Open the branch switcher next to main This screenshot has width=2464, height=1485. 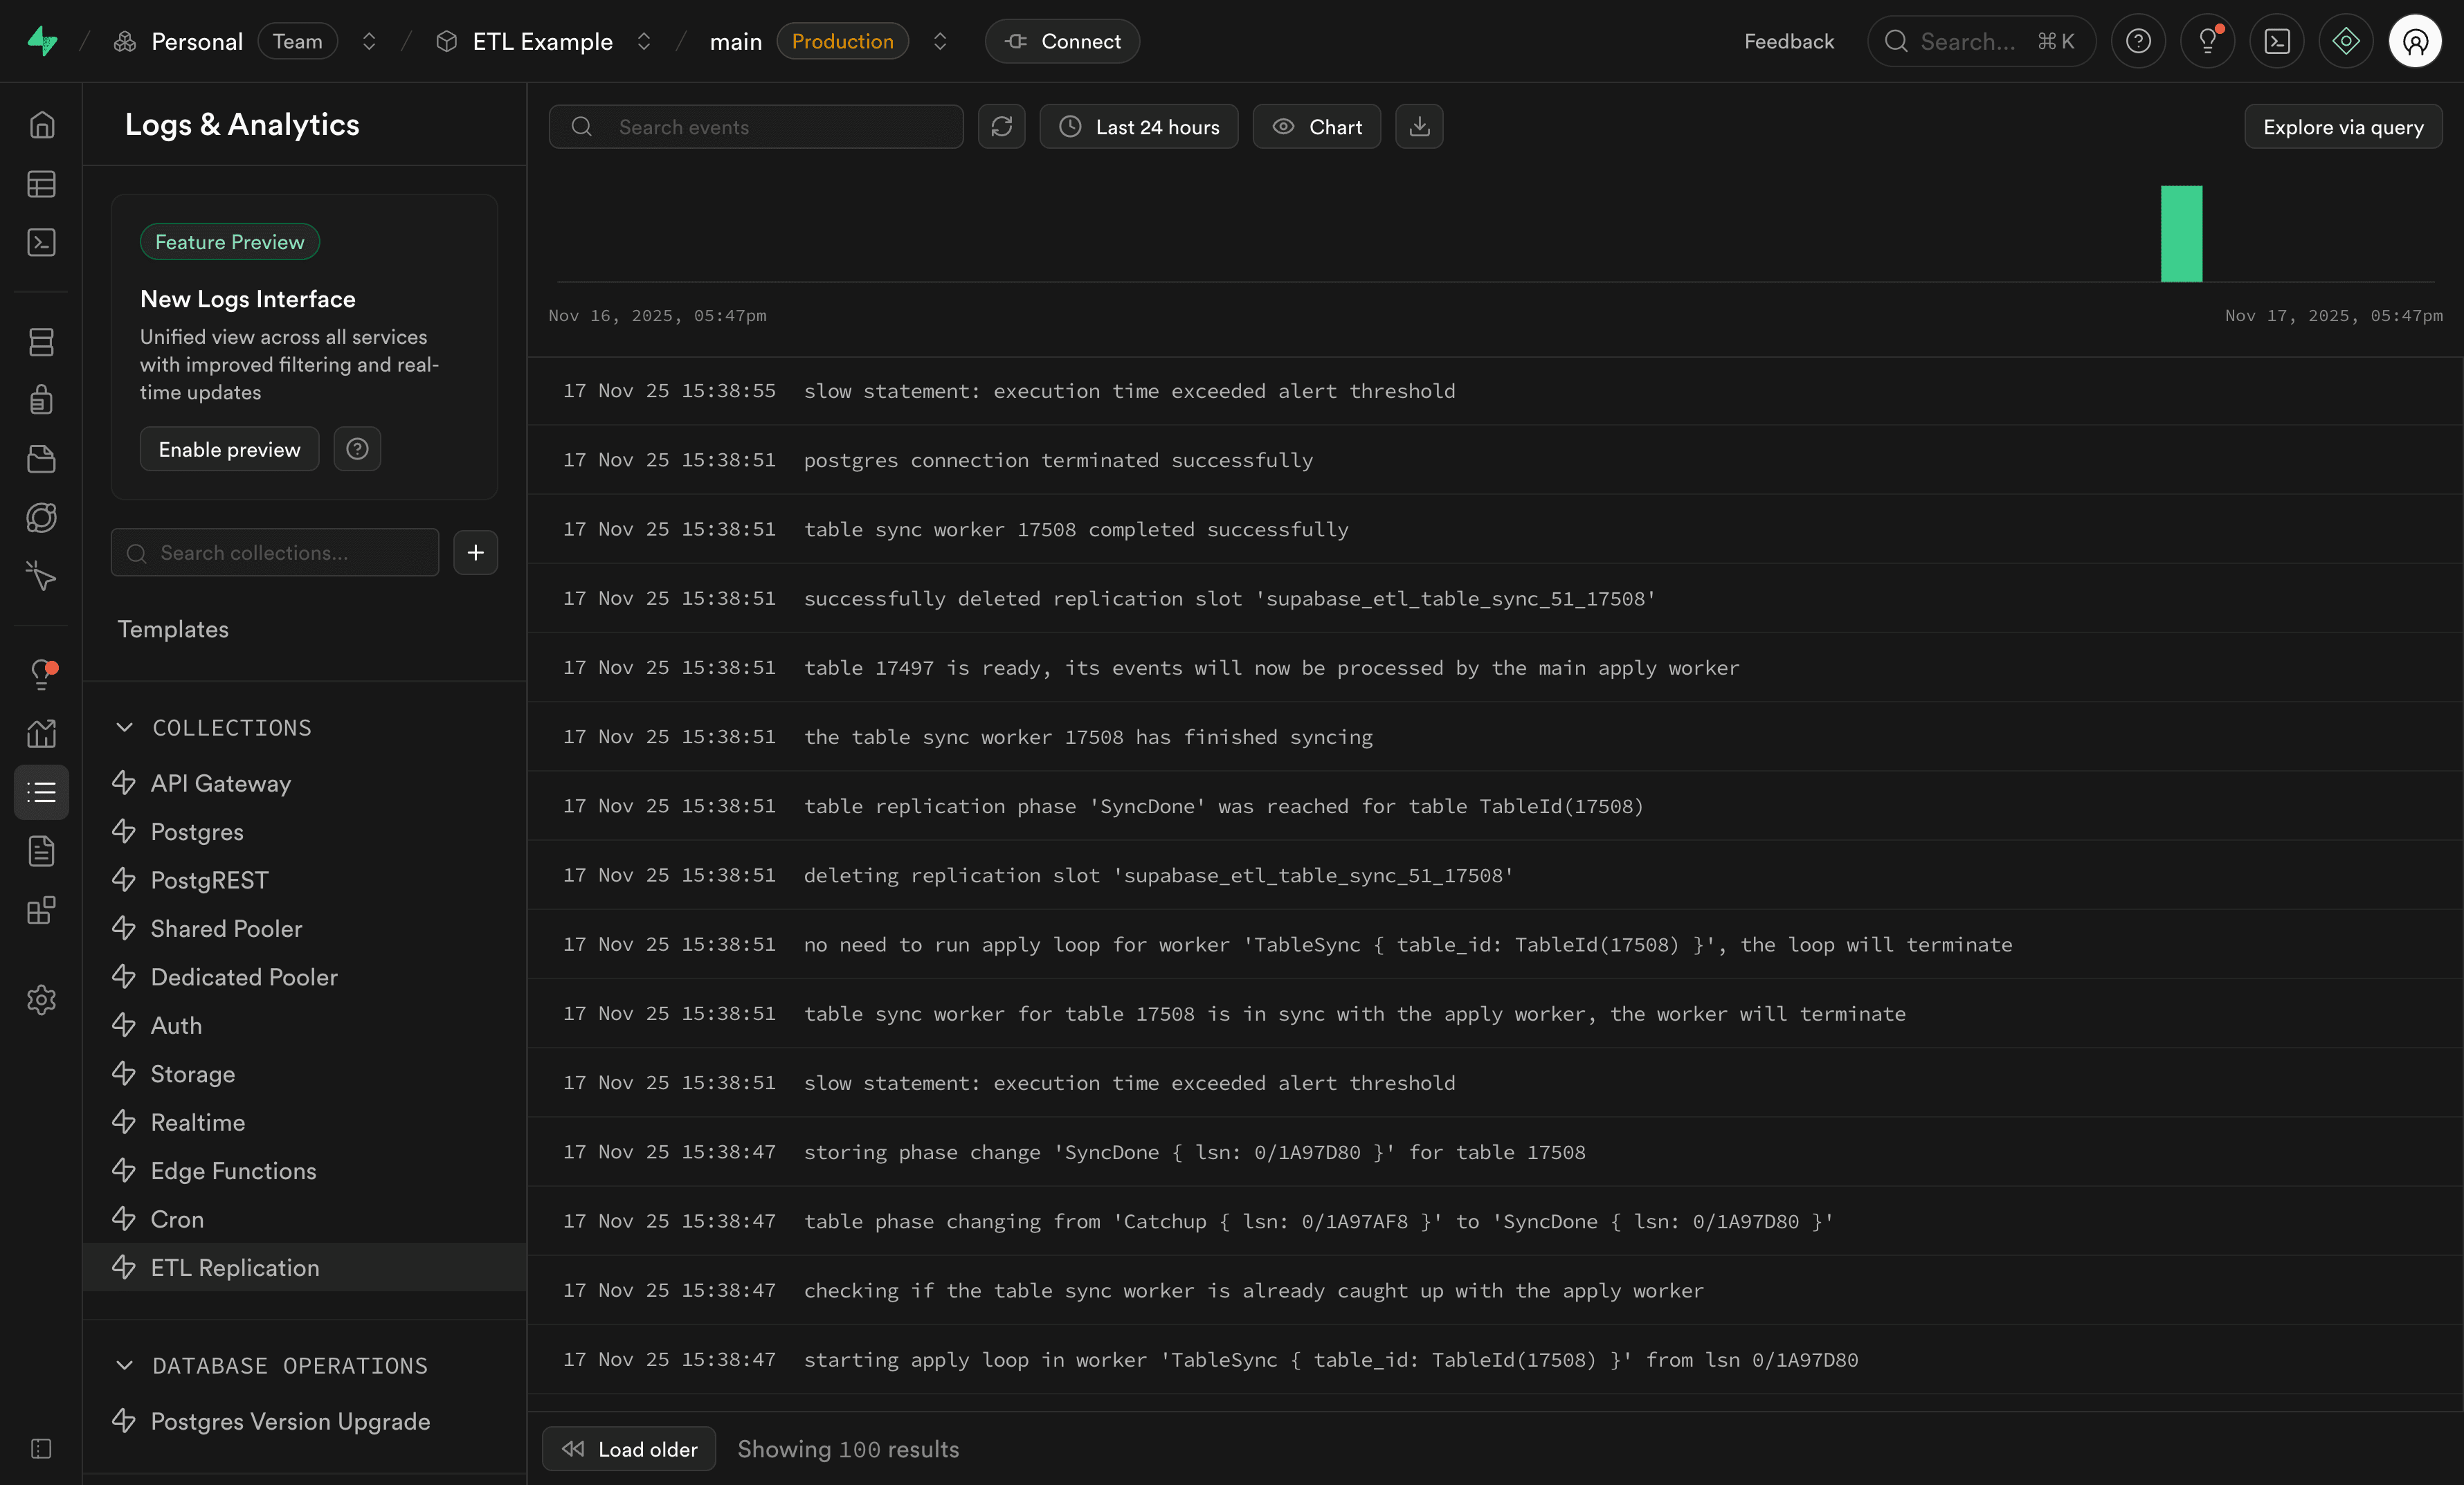point(940,41)
